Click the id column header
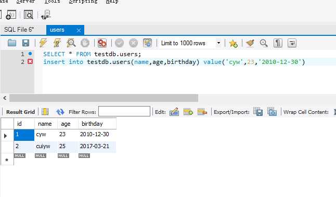 point(24,124)
